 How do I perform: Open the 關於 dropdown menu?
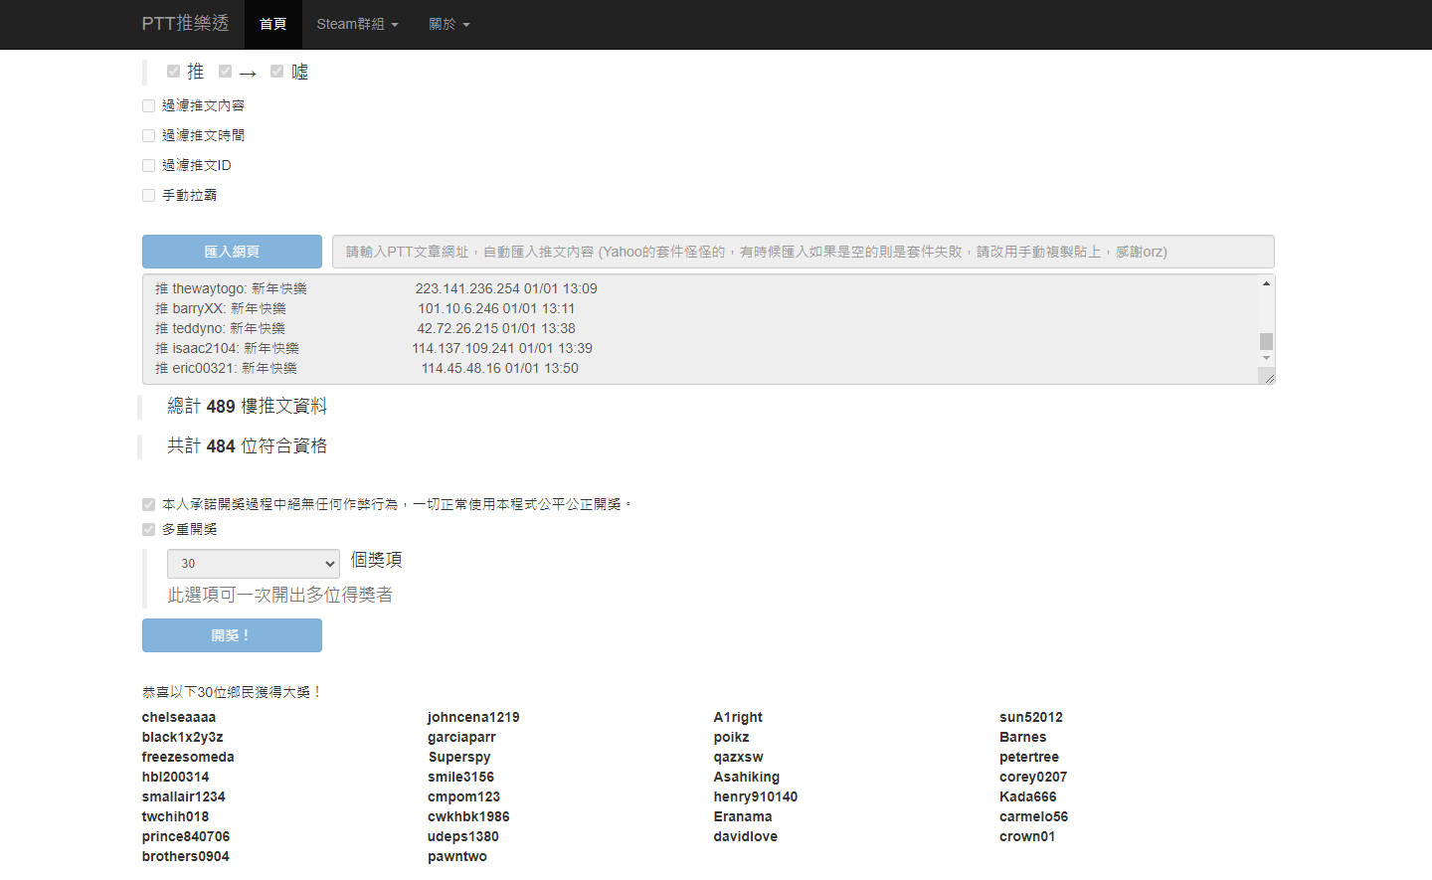449,24
